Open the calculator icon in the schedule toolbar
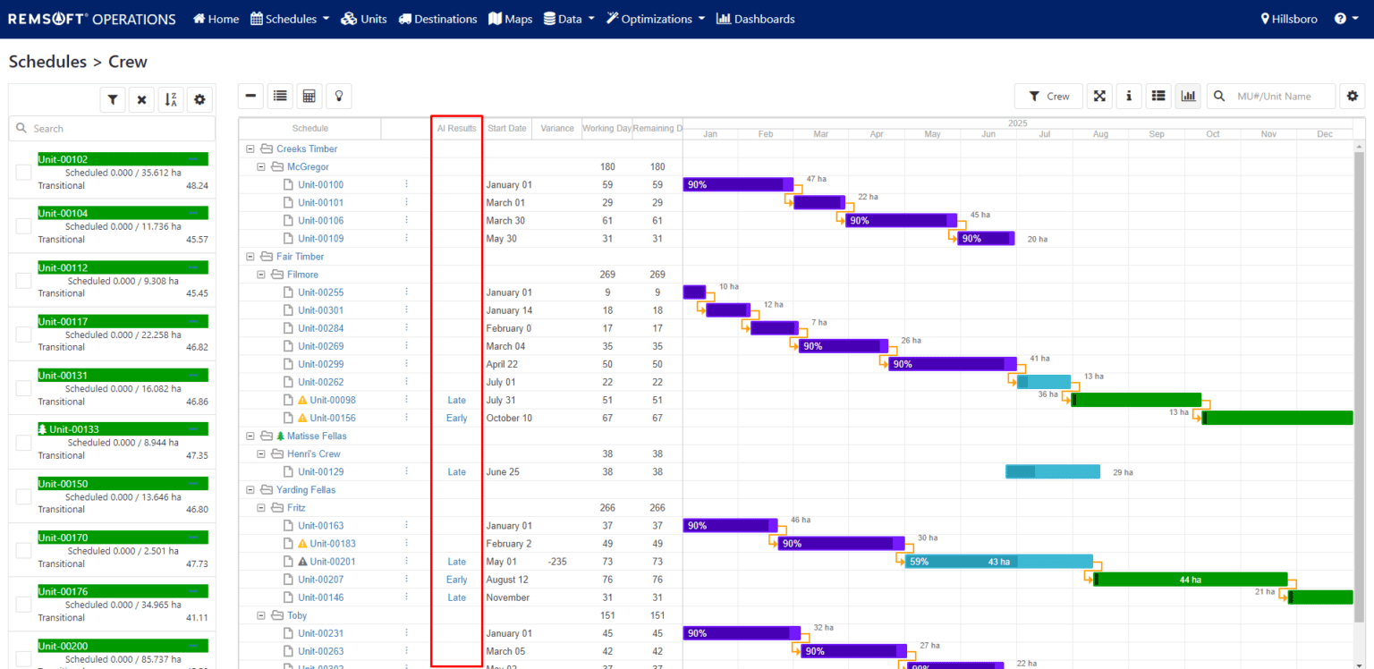The image size is (1374, 669). click(310, 96)
